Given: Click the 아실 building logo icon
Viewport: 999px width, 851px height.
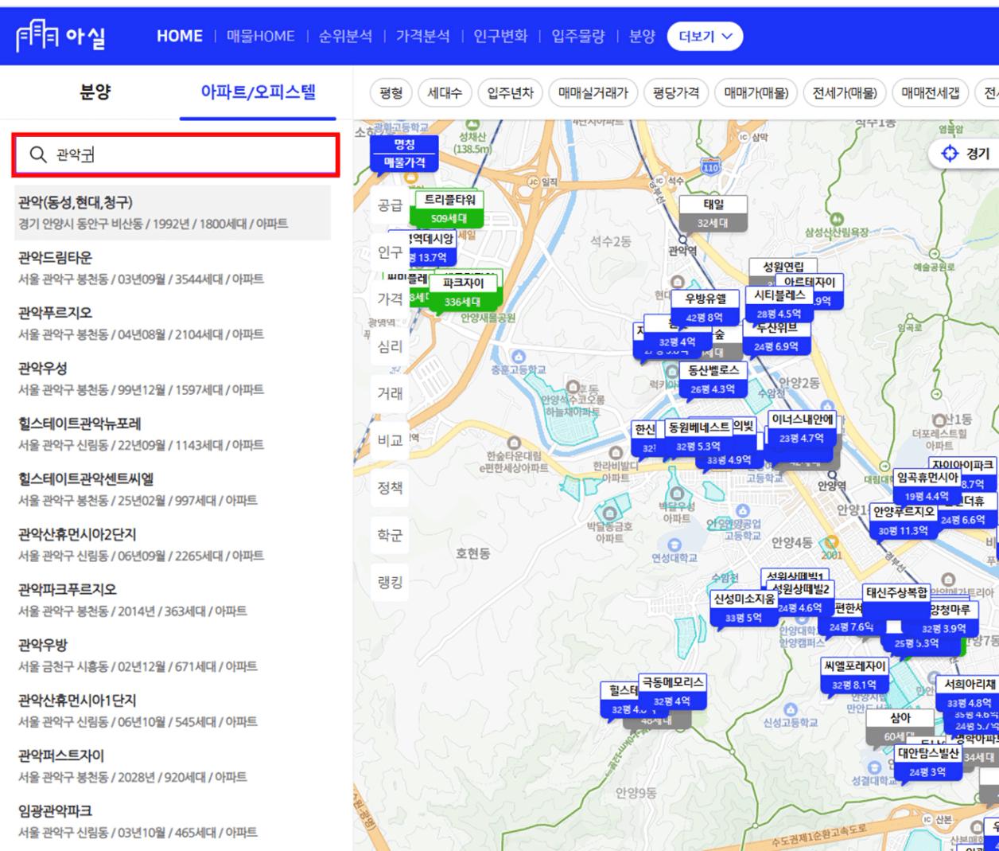Looking at the screenshot, I should [37, 36].
